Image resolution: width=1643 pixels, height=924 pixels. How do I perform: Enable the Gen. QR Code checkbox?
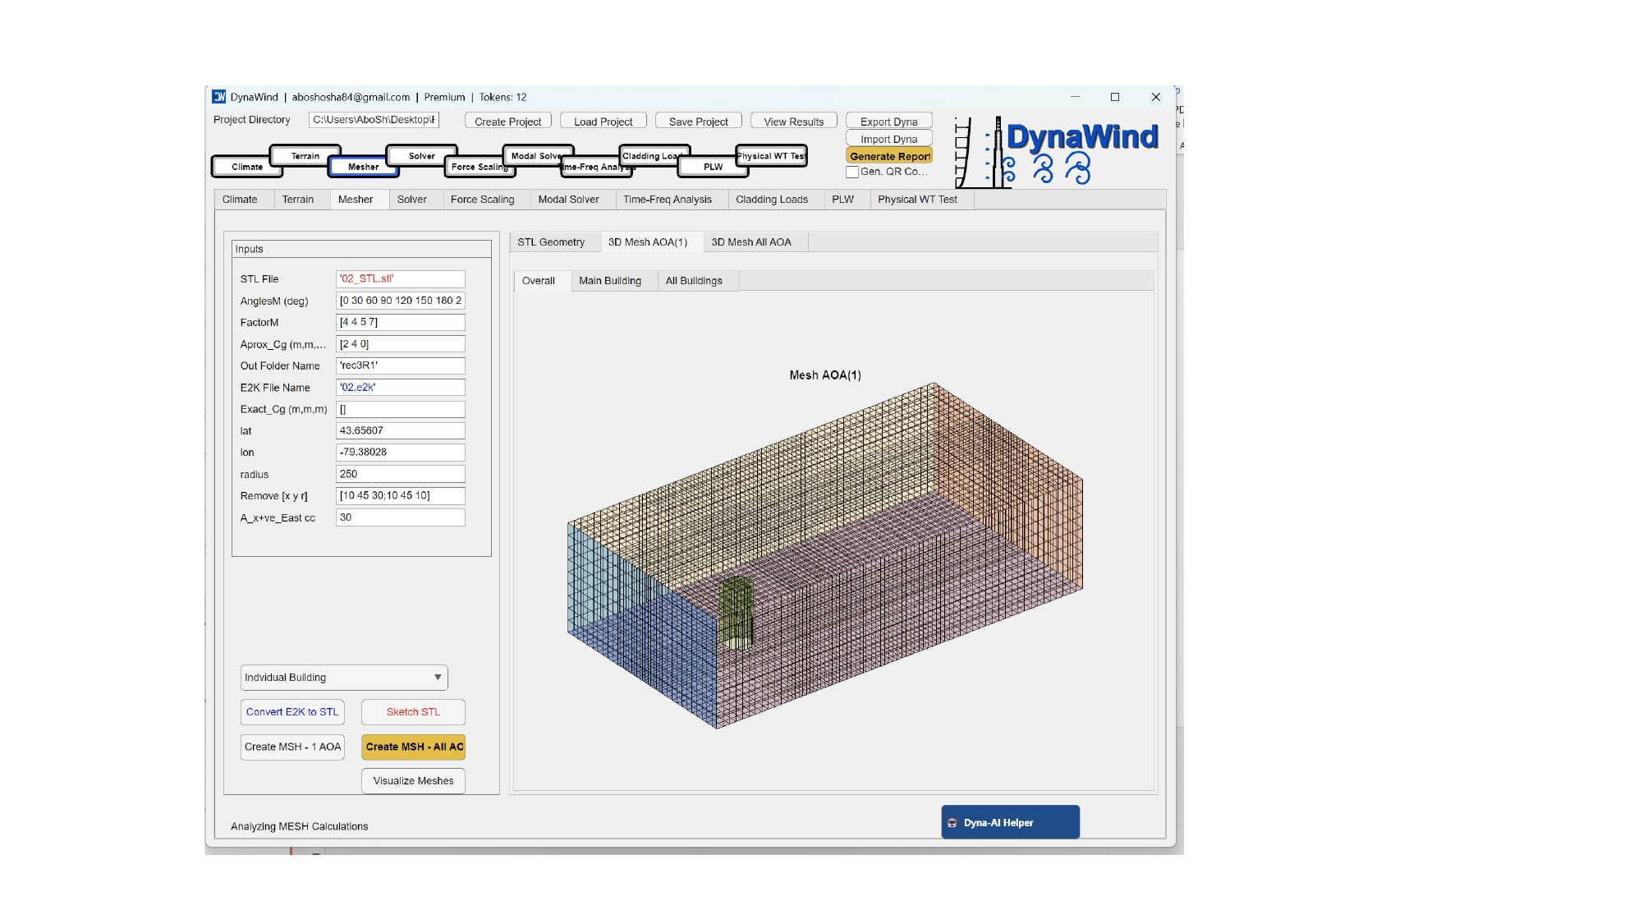[x=852, y=172]
